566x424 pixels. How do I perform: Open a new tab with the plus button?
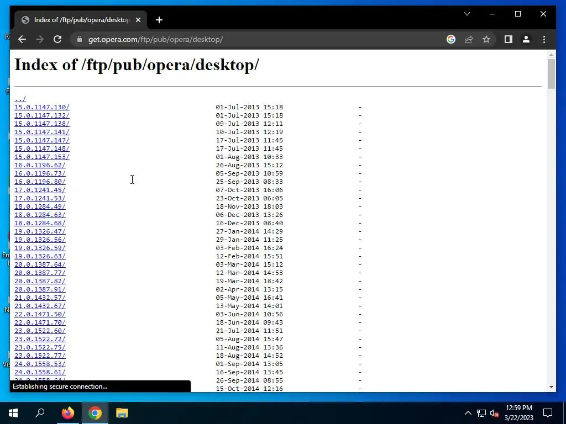pos(159,20)
